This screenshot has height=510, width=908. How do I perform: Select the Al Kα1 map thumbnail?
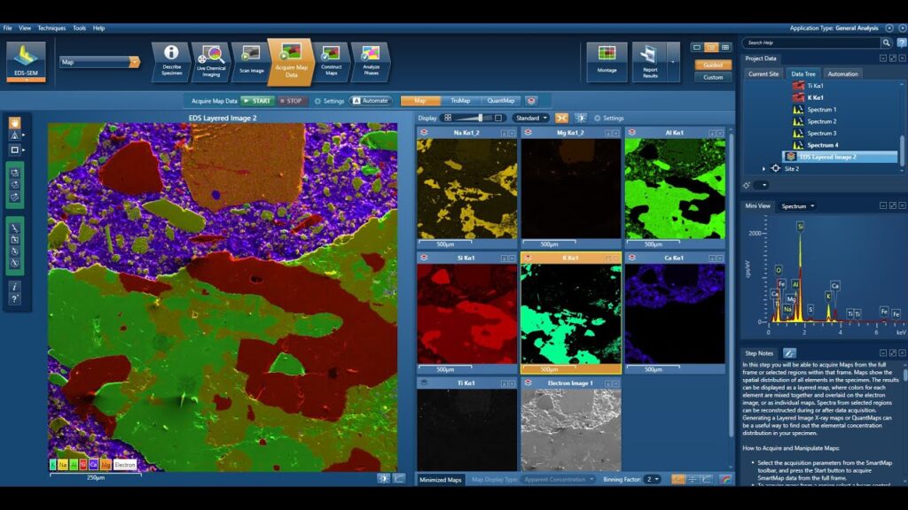pyautogui.click(x=673, y=189)
